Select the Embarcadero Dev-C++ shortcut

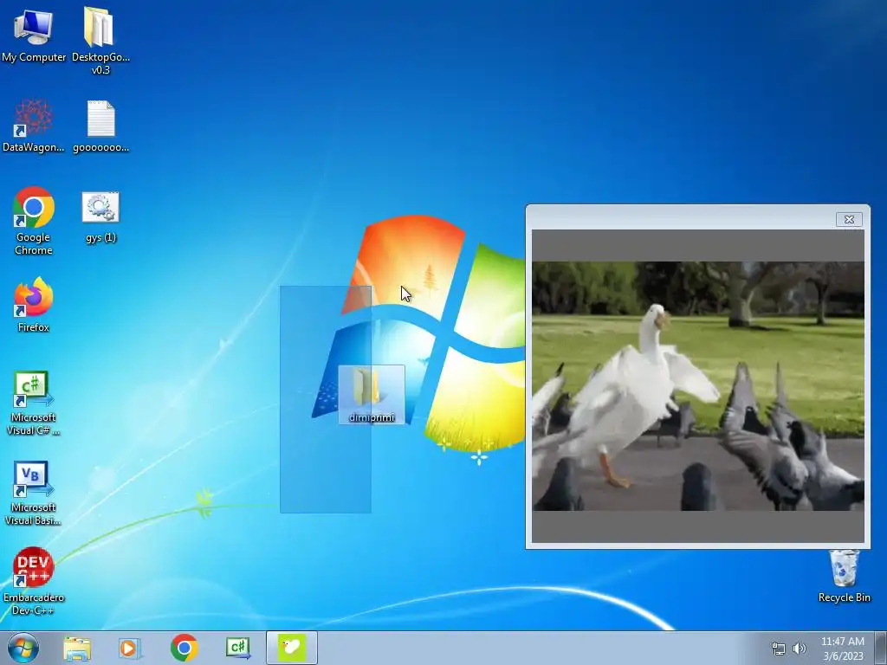pos(34,581)
